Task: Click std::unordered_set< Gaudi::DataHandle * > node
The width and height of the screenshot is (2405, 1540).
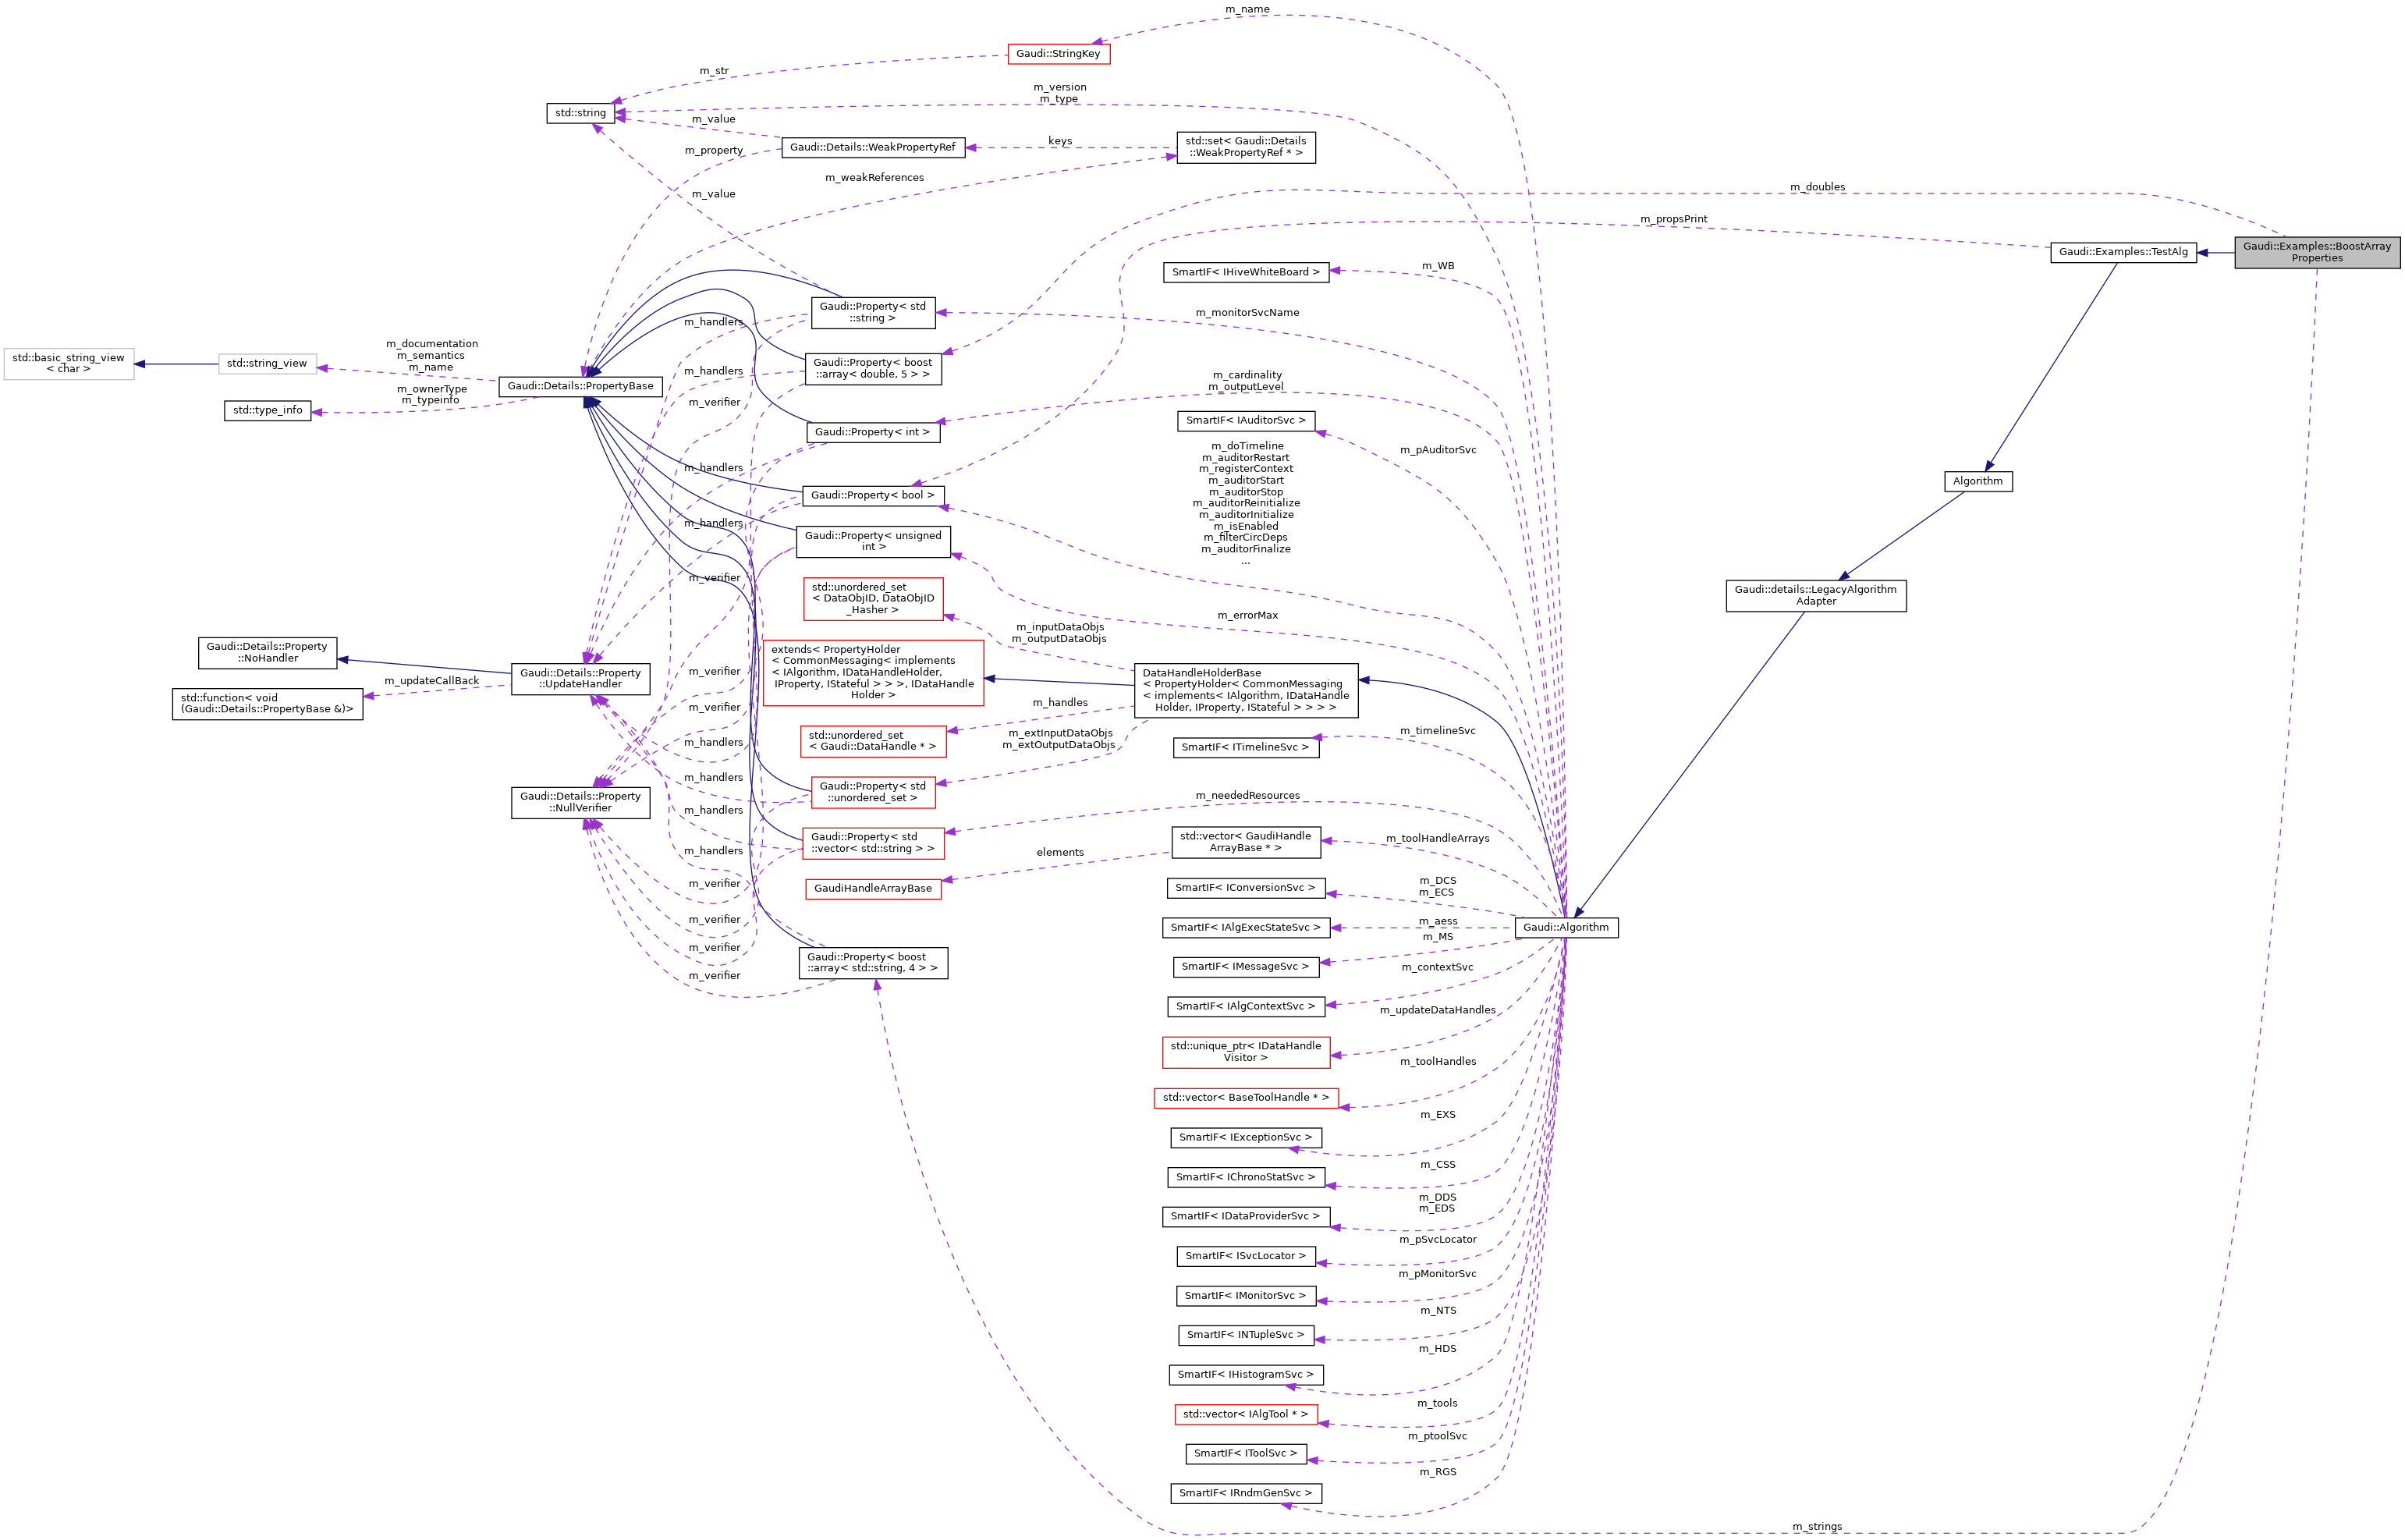Action: (873, 741)
